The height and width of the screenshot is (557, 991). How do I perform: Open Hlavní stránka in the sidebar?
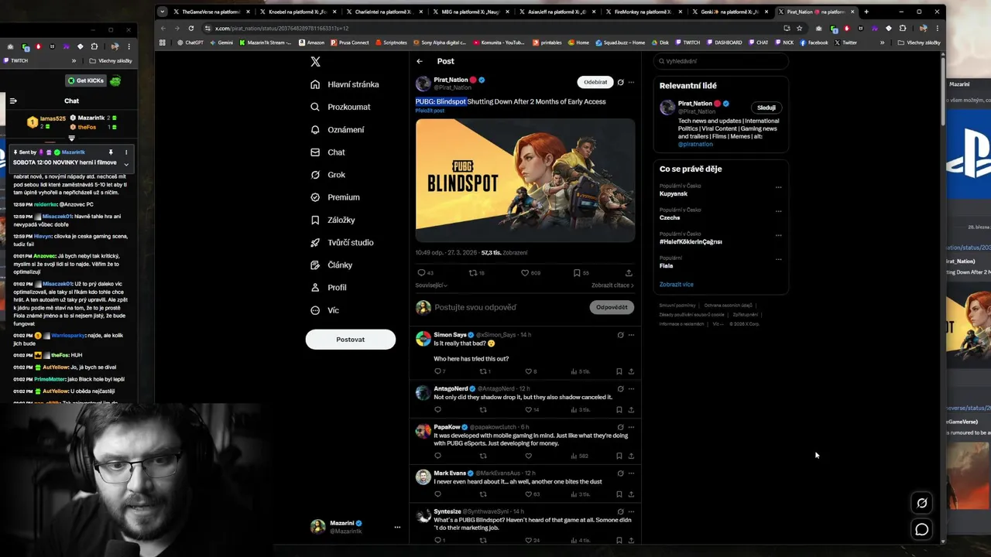345,84
